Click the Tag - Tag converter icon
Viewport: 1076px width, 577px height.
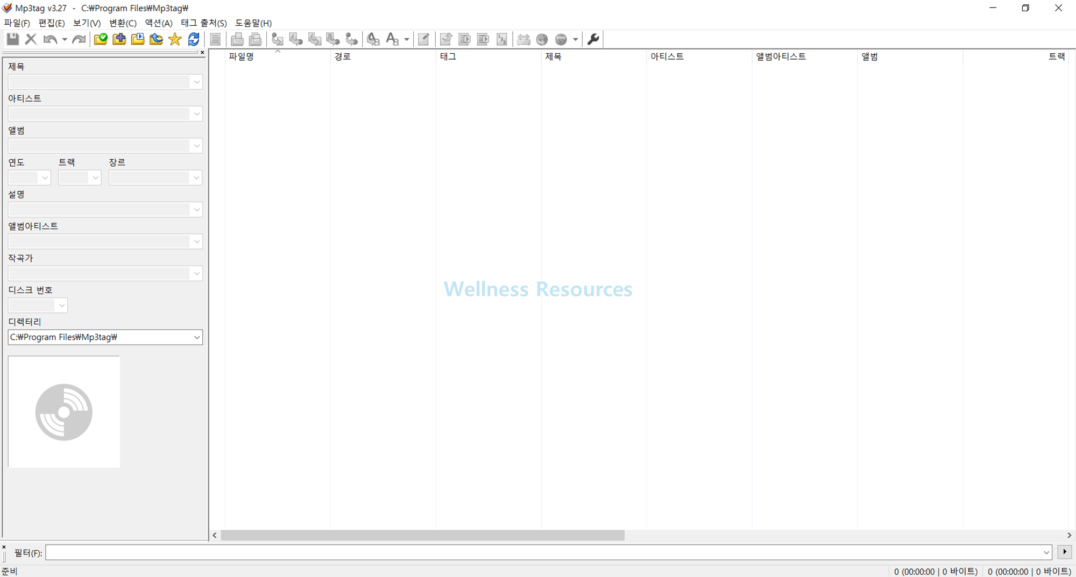pyautogui.click(x=351, y=39)
